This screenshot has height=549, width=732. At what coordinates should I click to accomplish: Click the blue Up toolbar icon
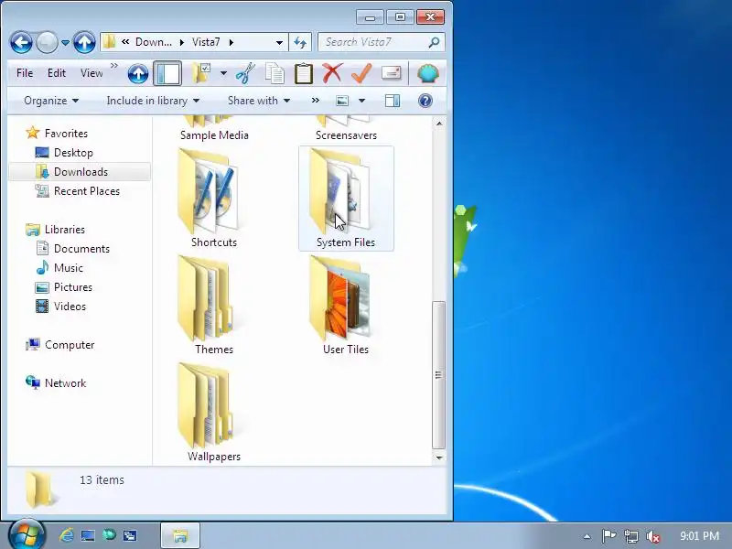point(138,74)
